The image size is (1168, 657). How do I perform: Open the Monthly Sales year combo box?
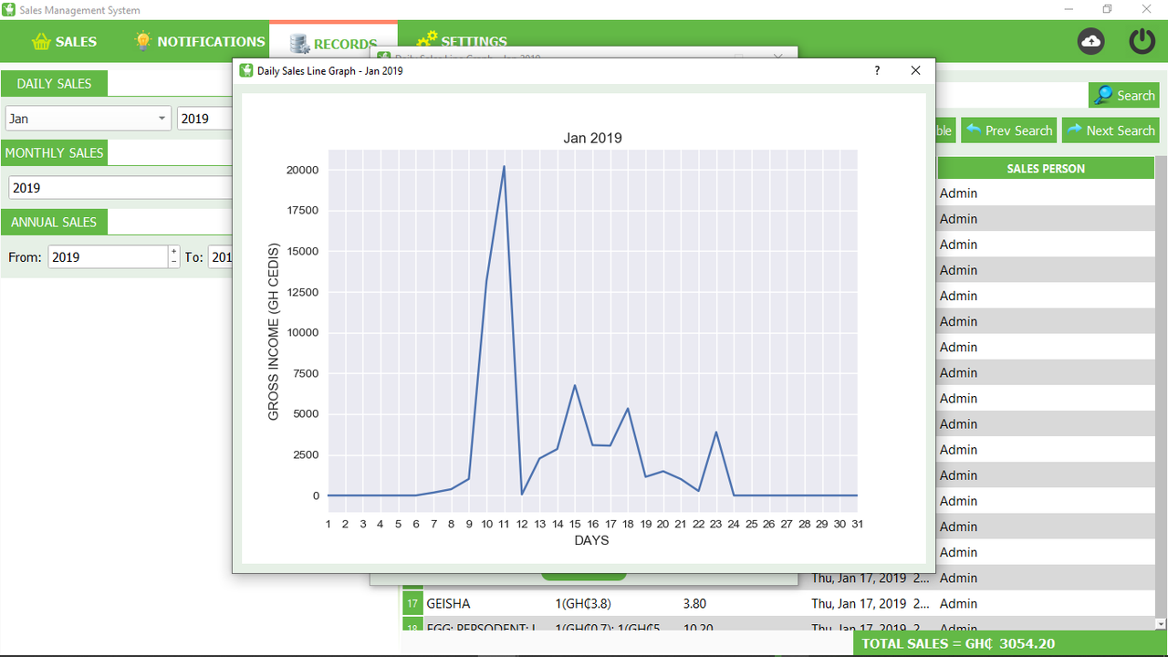point(119,187)
